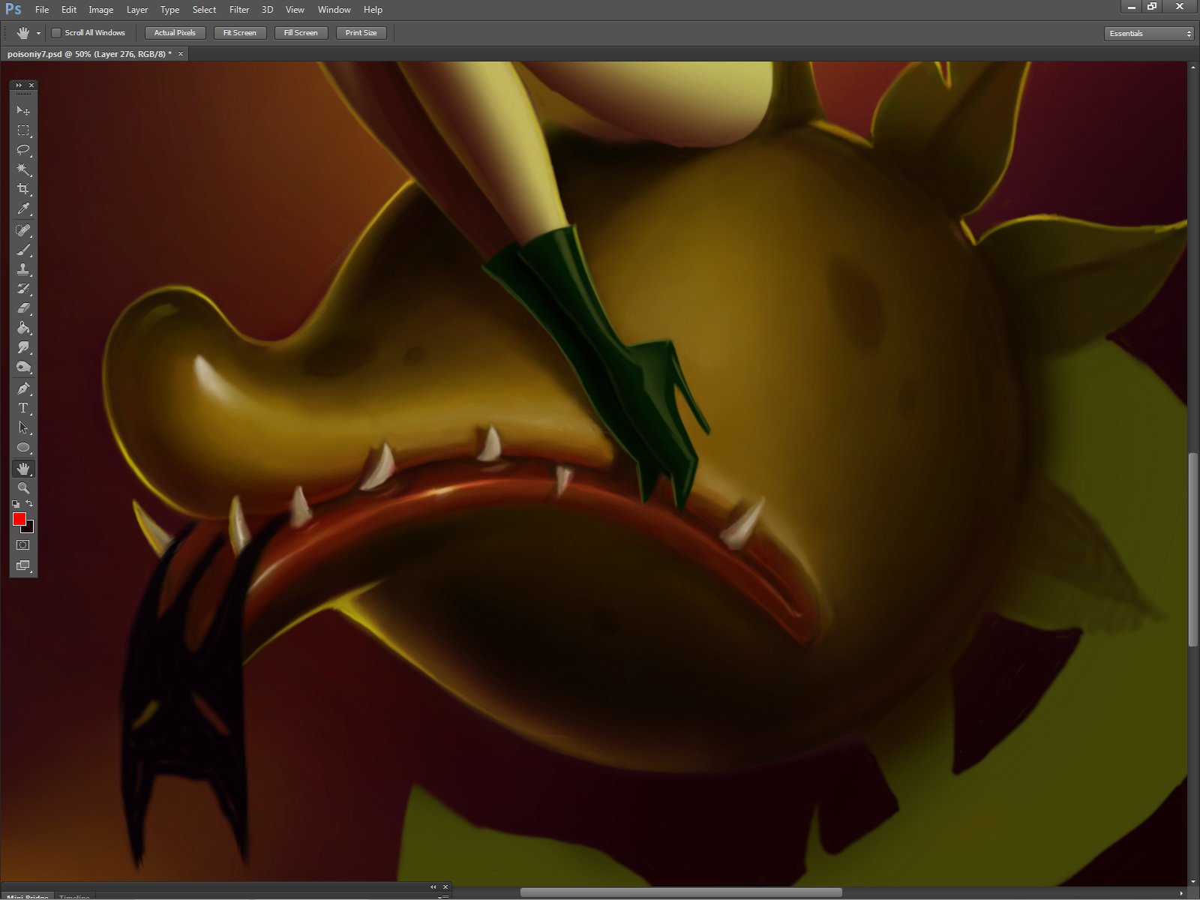The width and height of the screenshot is (1200, 900).
Task: Open the Filter menu
Action: pyautogui.click(x=239, y=10)
